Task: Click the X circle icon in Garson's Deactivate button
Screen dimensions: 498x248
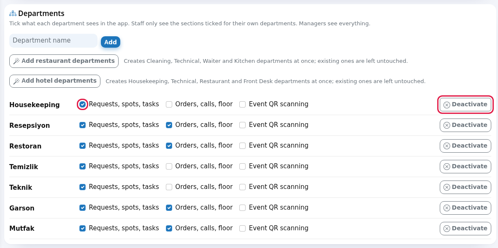Action: [447, 208]
